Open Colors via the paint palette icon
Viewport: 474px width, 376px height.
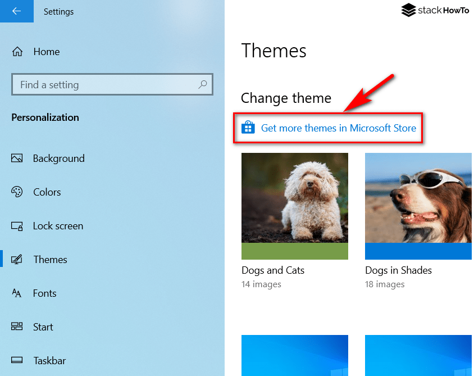click(x=18, y=192)
